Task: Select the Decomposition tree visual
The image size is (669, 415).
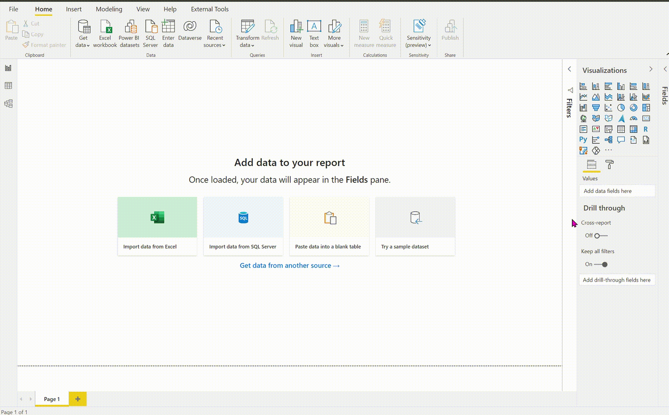Action: (x=608, y=139)
